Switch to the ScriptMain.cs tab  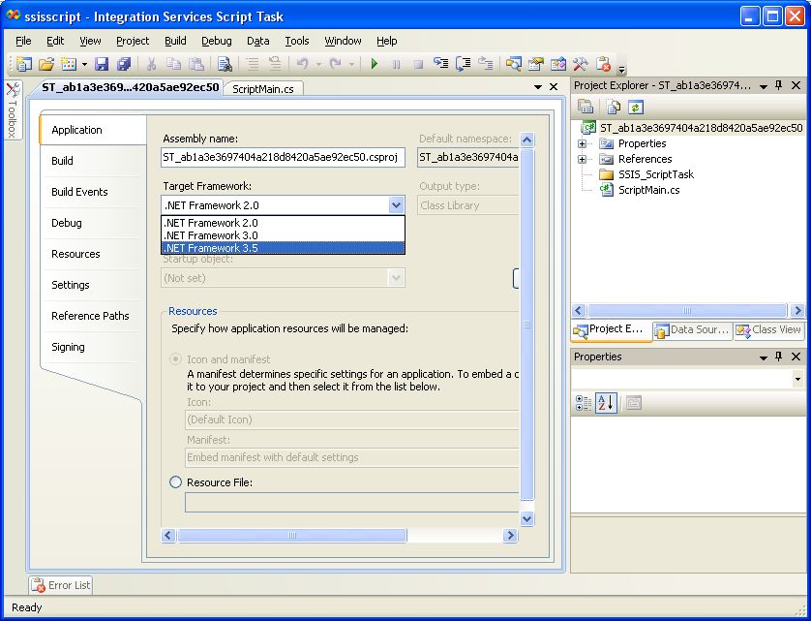click(x=263, y=88)
